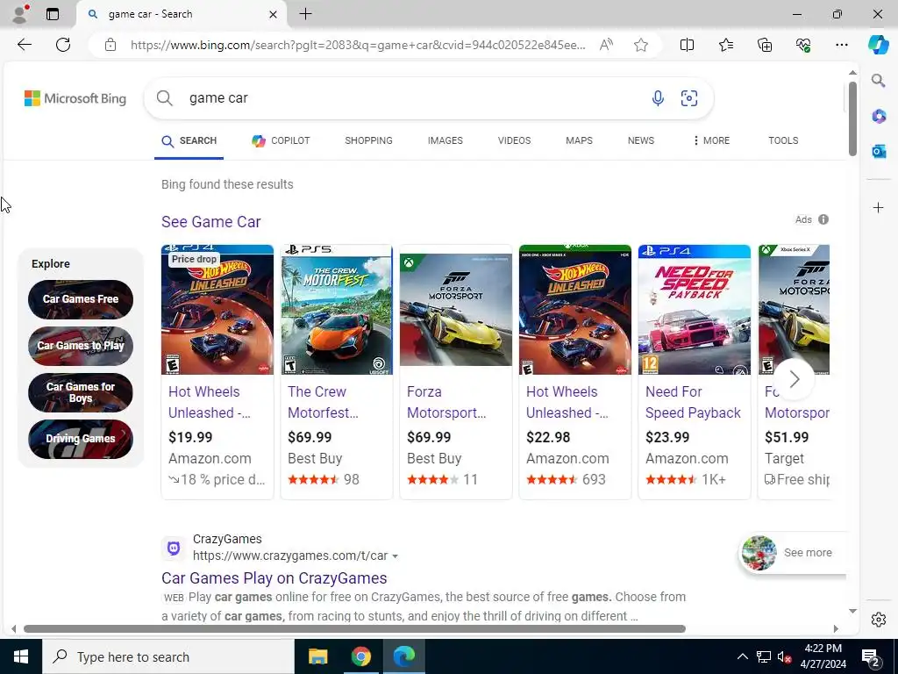The height and width of the screenshot is (674, 898).
Task: Search using voice microphone
Action: point(658,98)
